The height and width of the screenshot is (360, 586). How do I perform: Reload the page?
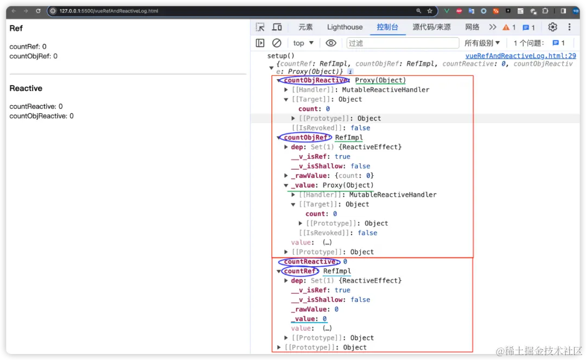tap(38, 11)
